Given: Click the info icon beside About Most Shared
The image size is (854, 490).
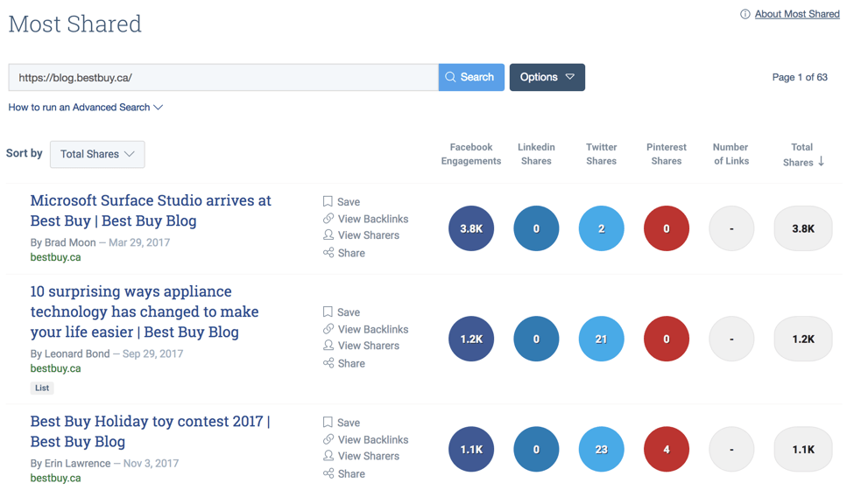Looking at the screenshot, I should pyautogui.click(x=745, y=14).
